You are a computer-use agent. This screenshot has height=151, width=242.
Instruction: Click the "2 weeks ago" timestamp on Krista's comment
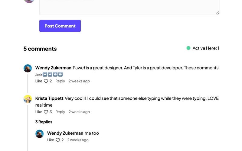point(79,112)
